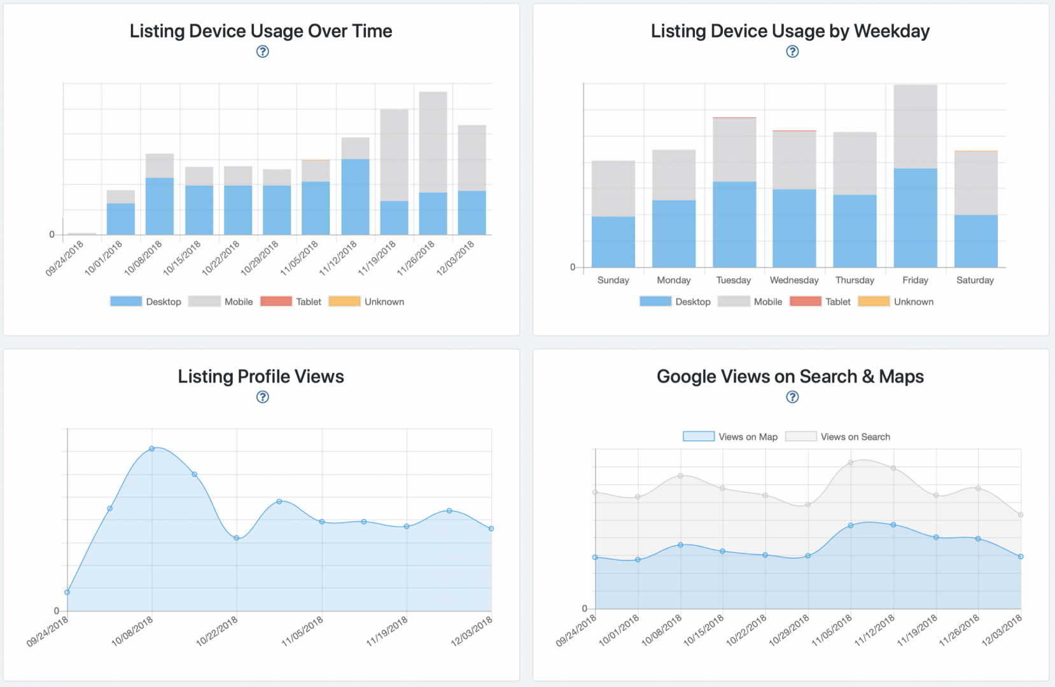Click the Monday bar in Weekday chart
Image resolution: width=1055 pixels, height=687 pixels.
pyautogui.click(x=674, y=209)
